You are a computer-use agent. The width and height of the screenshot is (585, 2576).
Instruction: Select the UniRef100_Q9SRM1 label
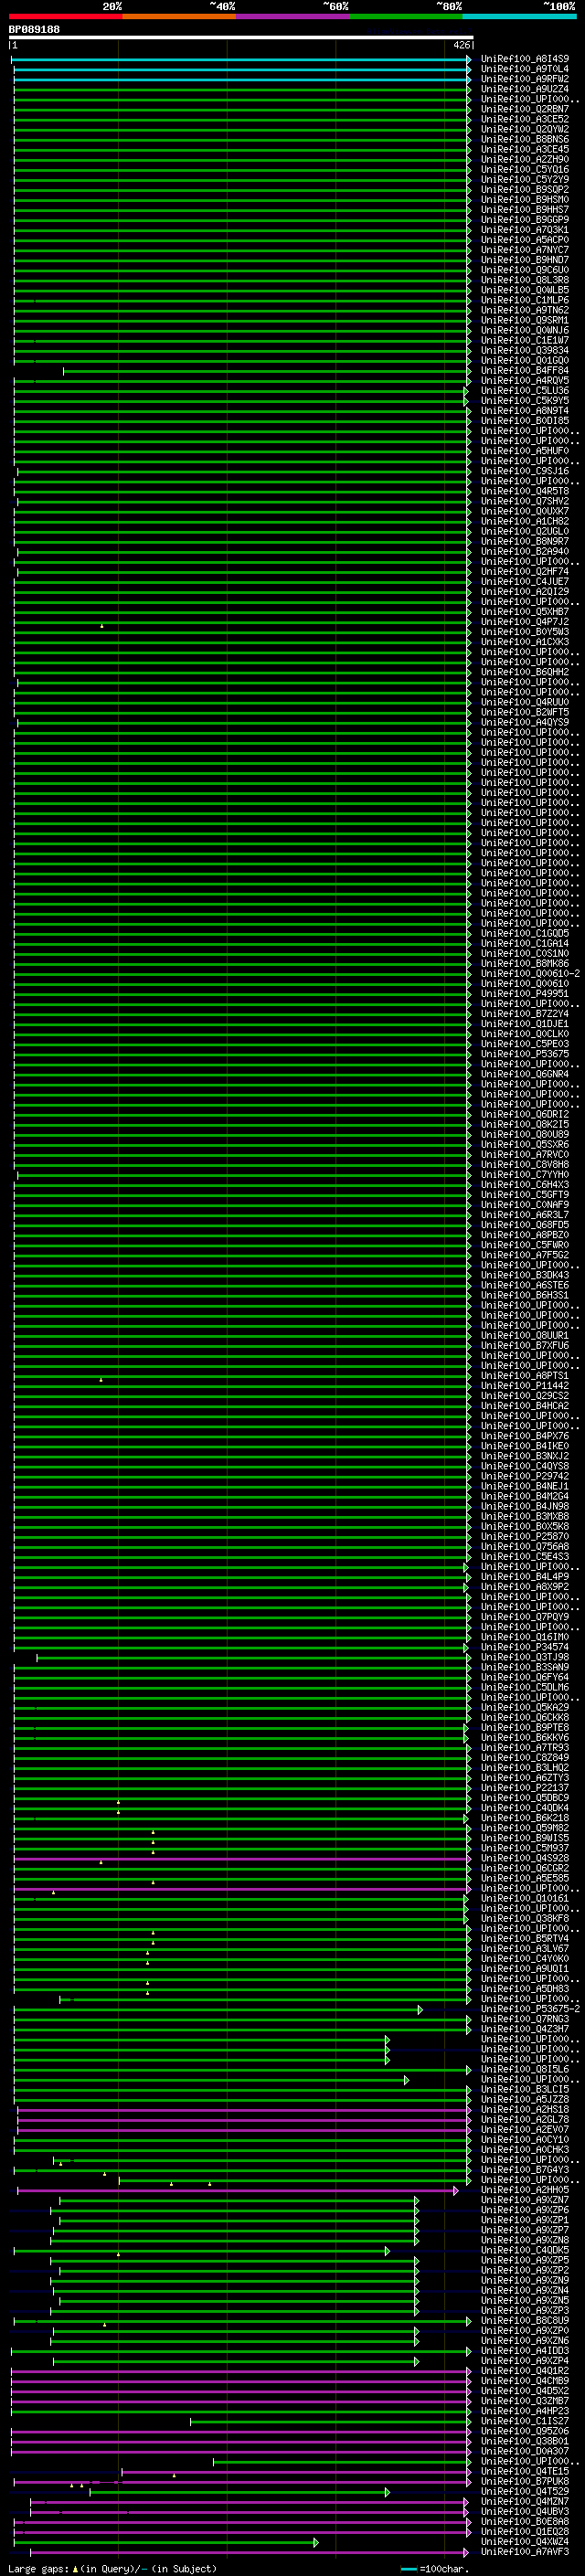click(x=525, y=320)
